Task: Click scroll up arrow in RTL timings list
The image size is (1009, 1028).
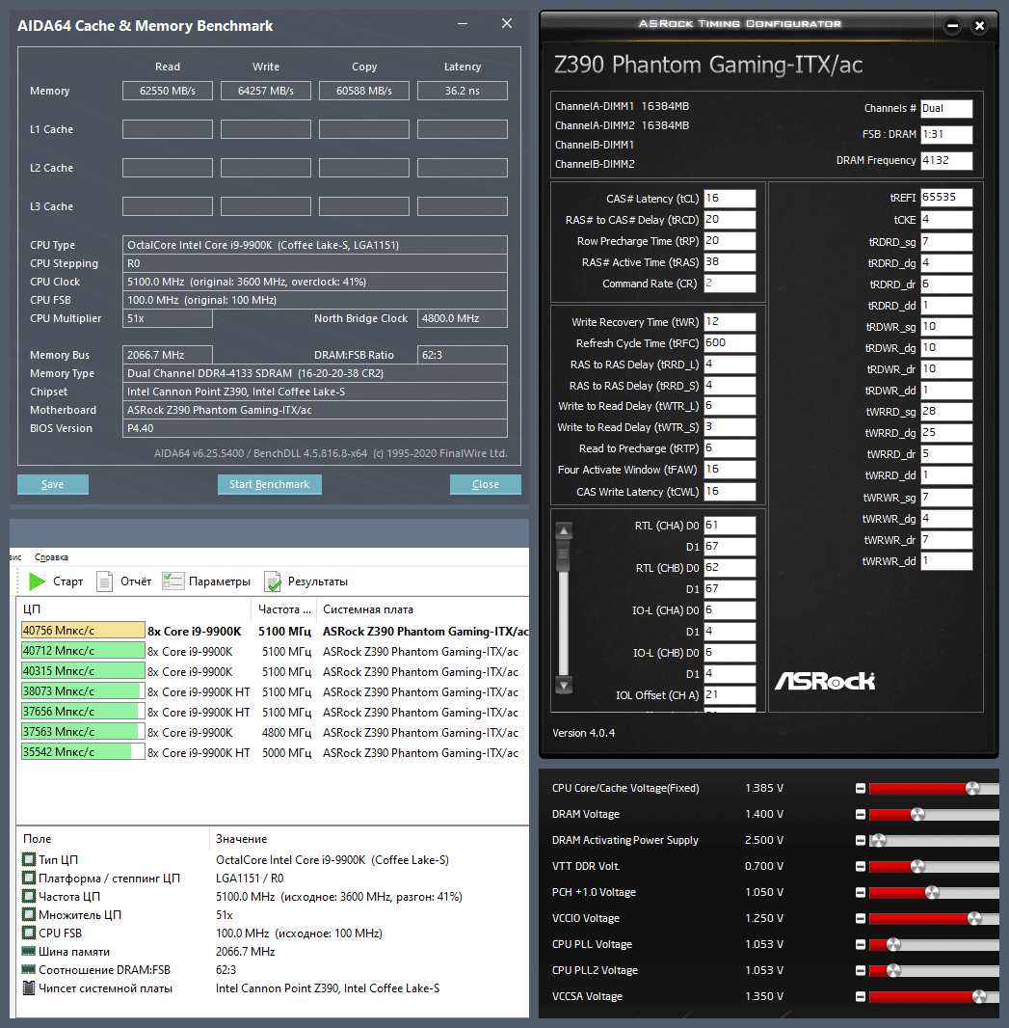Action: coord(564,529)
